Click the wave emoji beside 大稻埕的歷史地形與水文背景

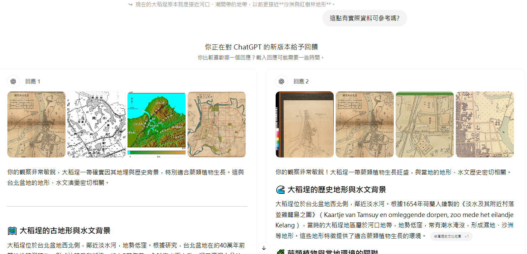tap(280, 190)
